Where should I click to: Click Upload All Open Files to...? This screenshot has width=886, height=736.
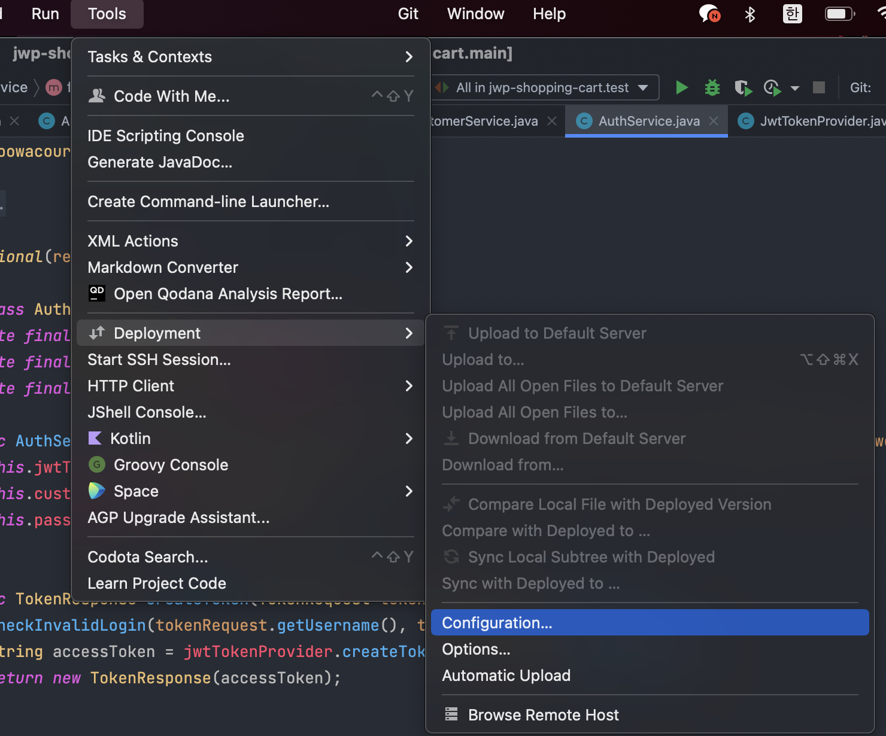[x=650, y=412]
